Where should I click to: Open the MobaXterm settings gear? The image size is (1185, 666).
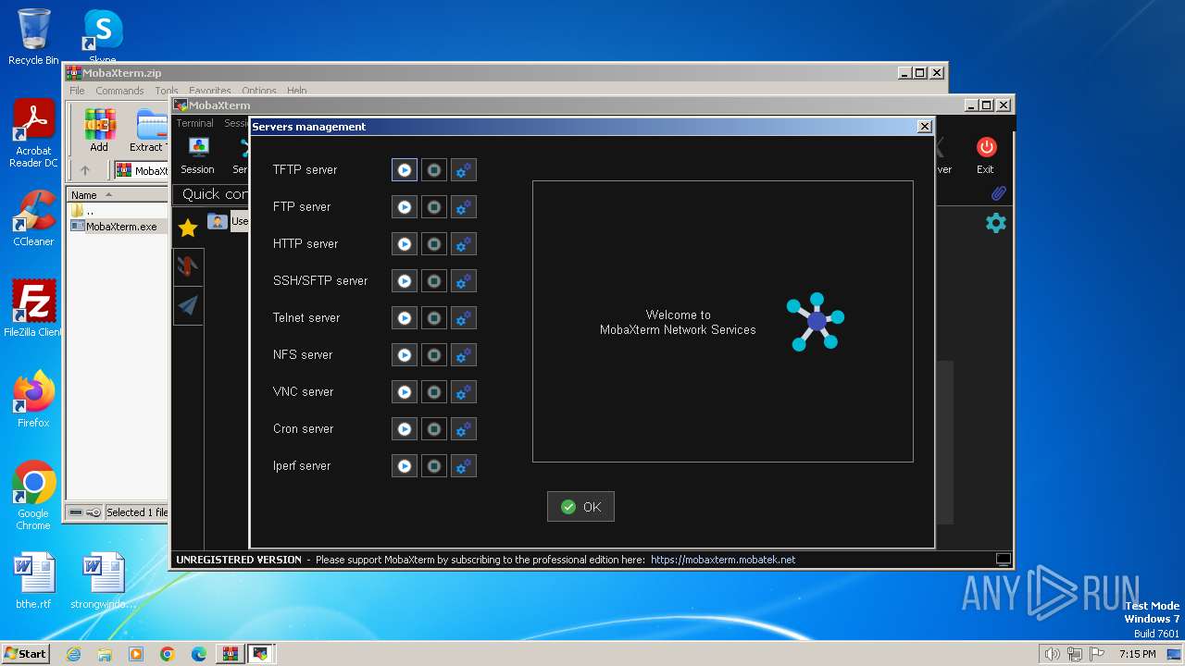tap(995, 223)
